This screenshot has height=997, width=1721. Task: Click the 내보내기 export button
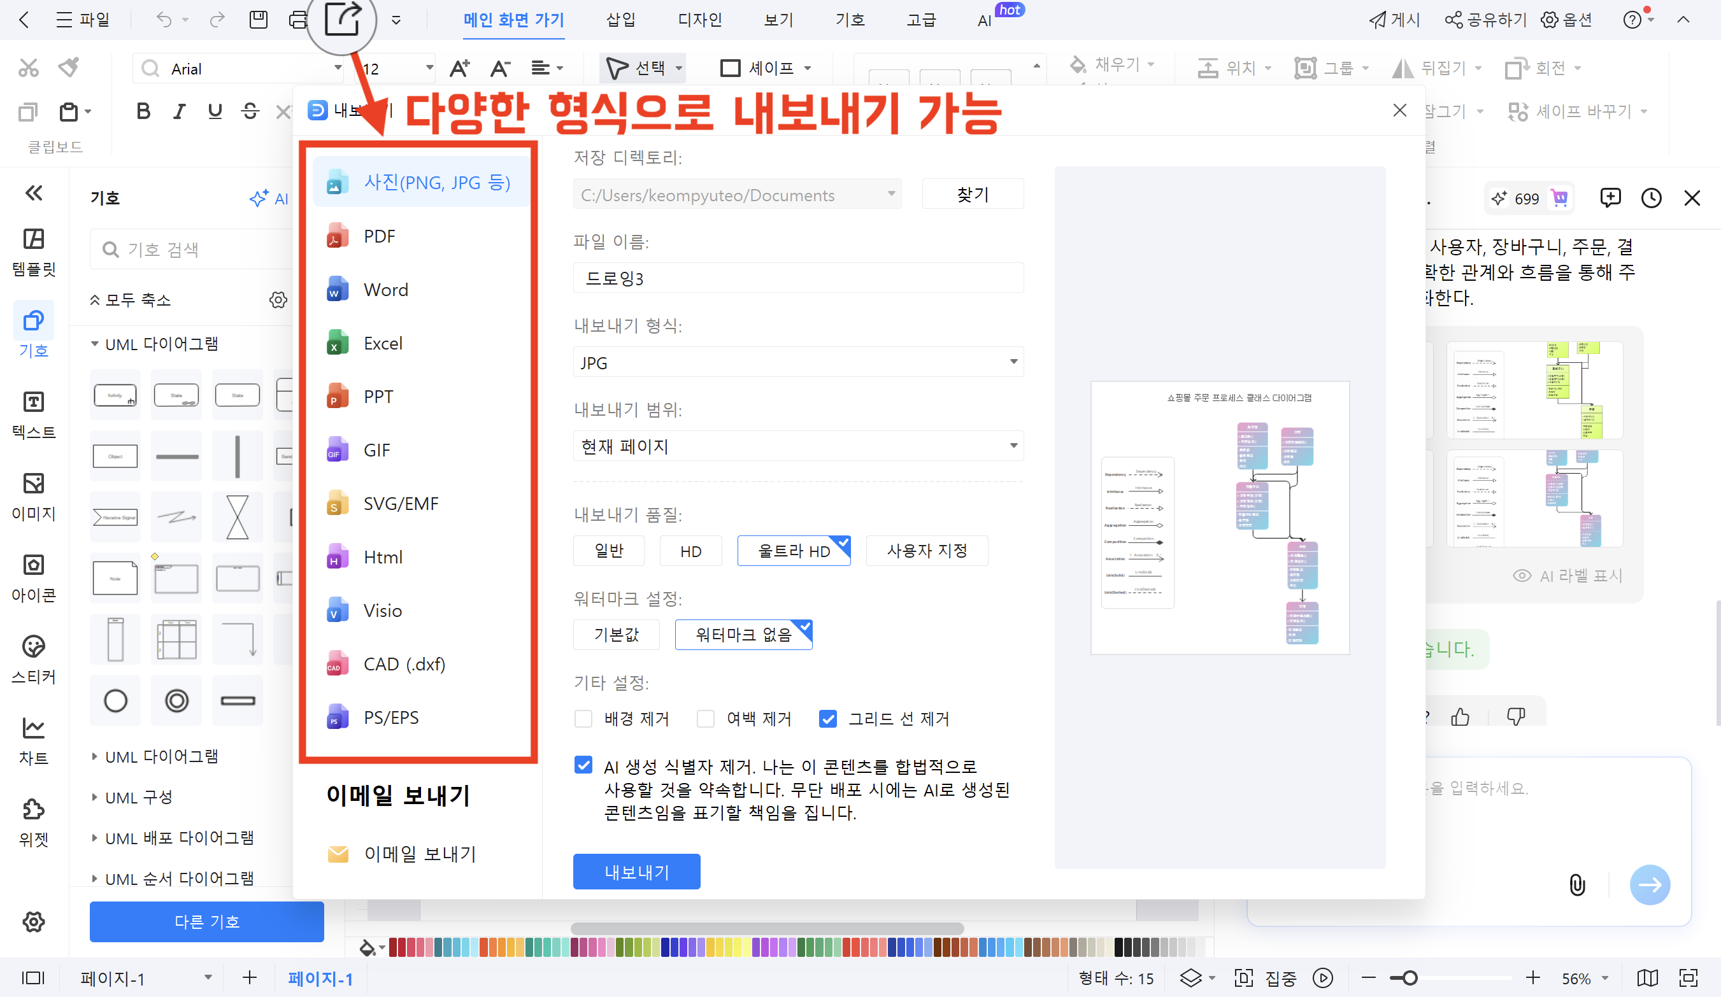(x=636, y=872)
